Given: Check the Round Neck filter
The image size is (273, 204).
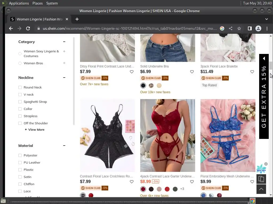Looking at the screenshot, I should [x=20, y=87].
